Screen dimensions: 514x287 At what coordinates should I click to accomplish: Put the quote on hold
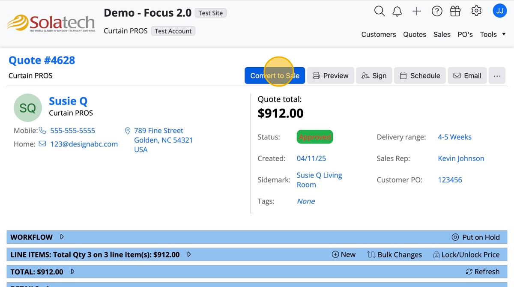pyautogui.click(x=476, y=237)
